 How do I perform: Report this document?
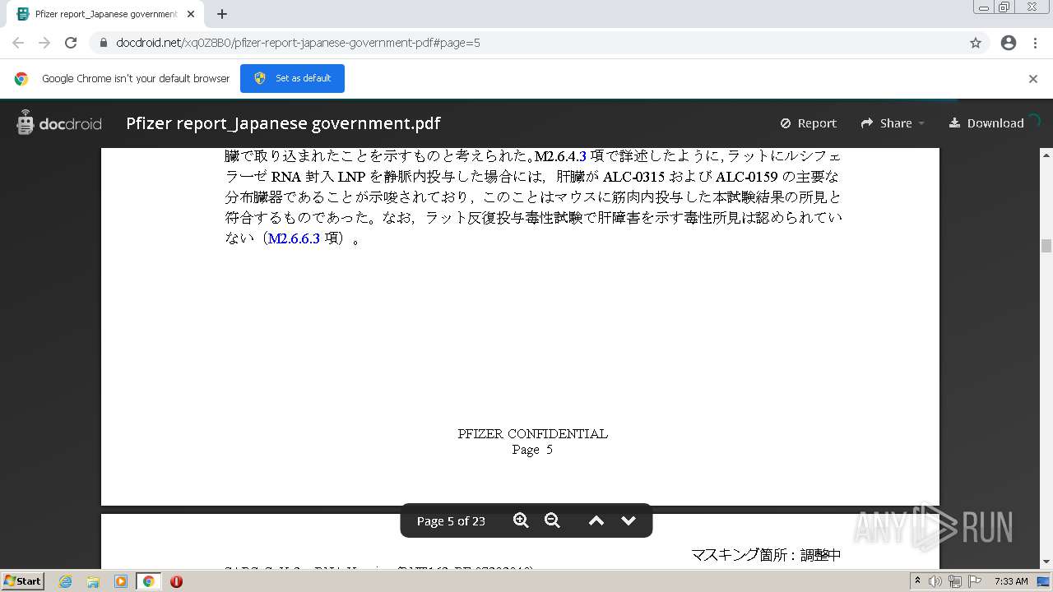coord(809,123)
